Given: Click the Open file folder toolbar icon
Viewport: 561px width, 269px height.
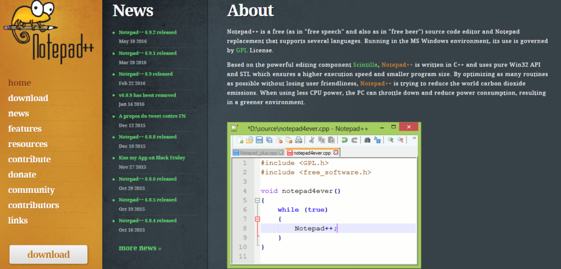Looking at the screenshot, I should point(249,139).
